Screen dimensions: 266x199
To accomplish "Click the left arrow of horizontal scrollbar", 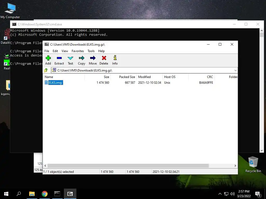I will pyautogui.click(x=45, y=166).
